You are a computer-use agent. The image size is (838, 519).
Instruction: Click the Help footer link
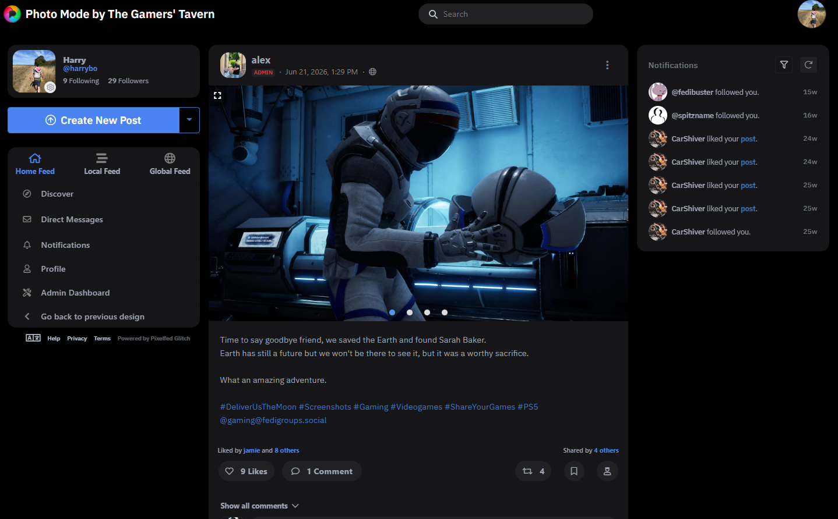coord(54,338)
